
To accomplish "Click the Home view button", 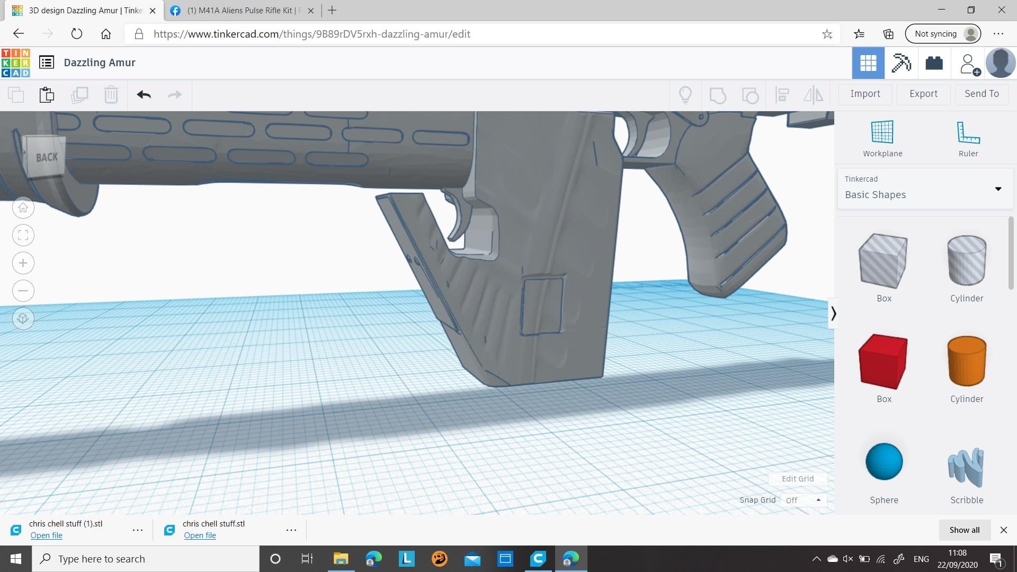I will click(23, 208).
